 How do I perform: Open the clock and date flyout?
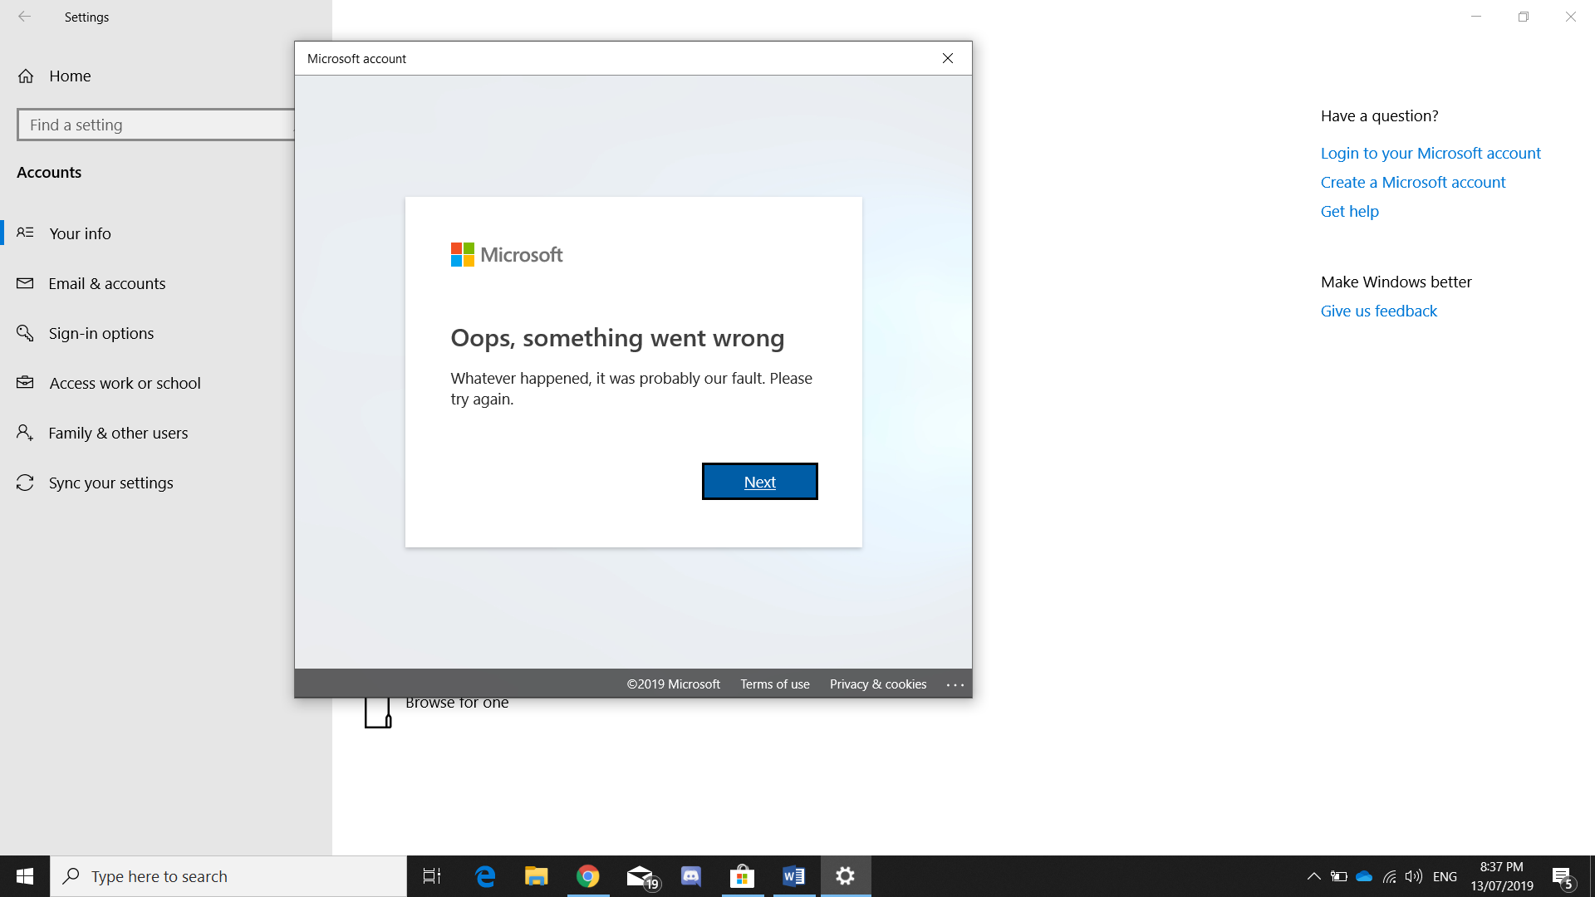(x=1502, y=876)
